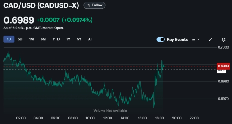The width and height of the screenshot is (232, 124).
Task: Select the 1D time range tab
Action: (9, 39)
